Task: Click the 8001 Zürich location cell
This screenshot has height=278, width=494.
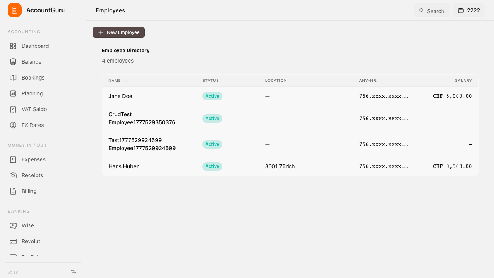Action: [280, 166]
